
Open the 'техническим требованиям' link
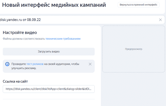click(x=63, y=39)
